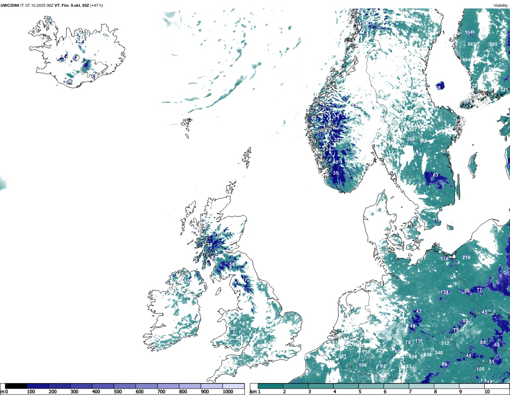
Task: Click the '188' value over Sweden
Action: 423,141
